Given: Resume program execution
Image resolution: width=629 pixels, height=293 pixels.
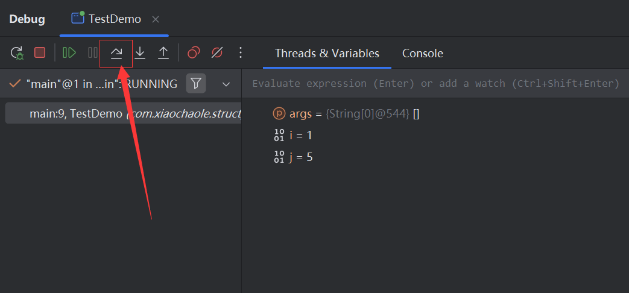Looking at the screenshot, I should [69, 53].
